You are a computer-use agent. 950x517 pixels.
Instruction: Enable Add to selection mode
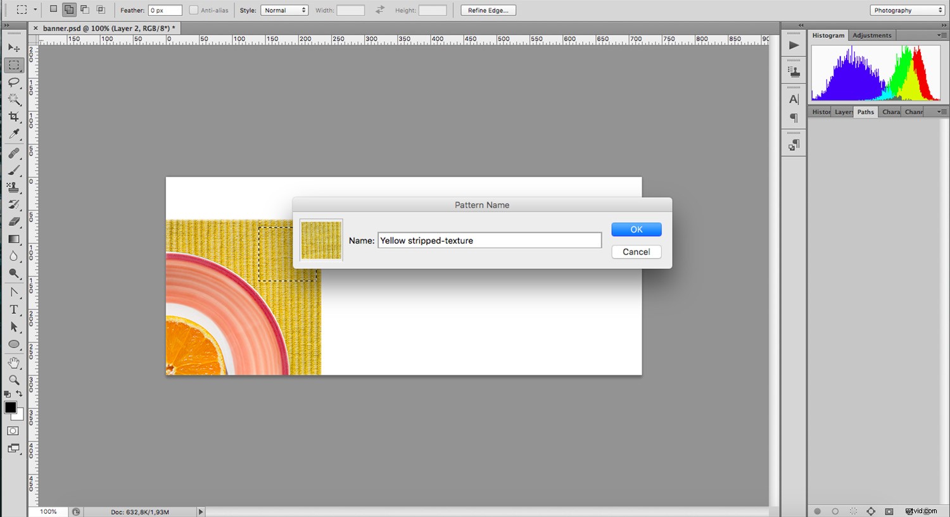[68, 9]
